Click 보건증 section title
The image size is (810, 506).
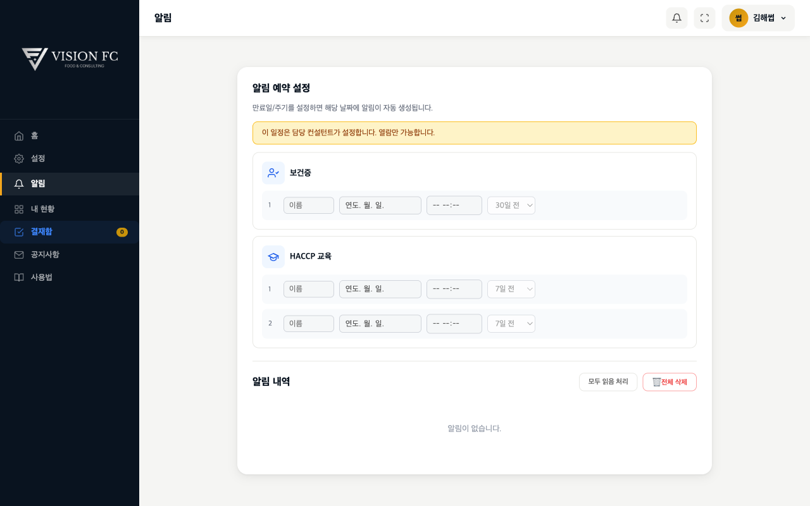click(x=301, y=173)
